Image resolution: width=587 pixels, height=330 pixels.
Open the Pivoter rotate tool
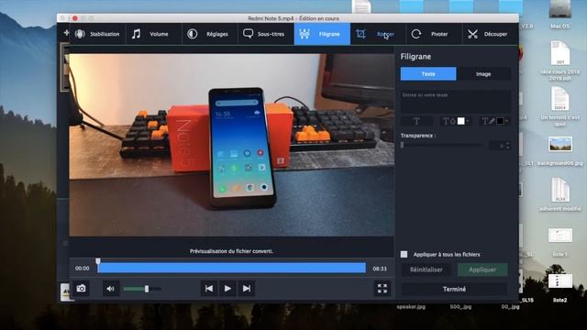point(434,34)
